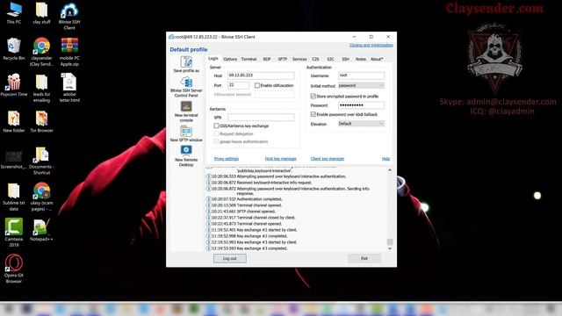
Task: Select 'Authentication completed' log entry
Action: (244, 199)
